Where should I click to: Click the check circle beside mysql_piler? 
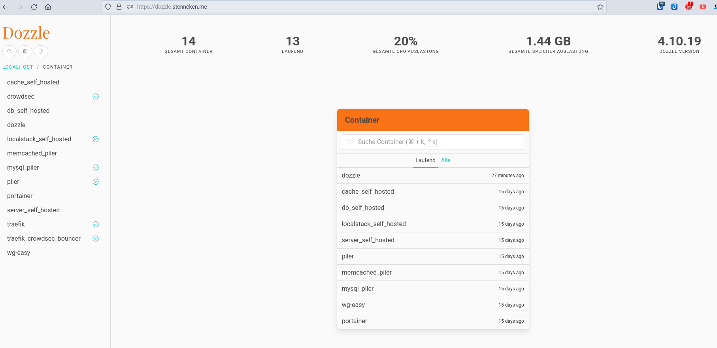[x=96, y=168]
